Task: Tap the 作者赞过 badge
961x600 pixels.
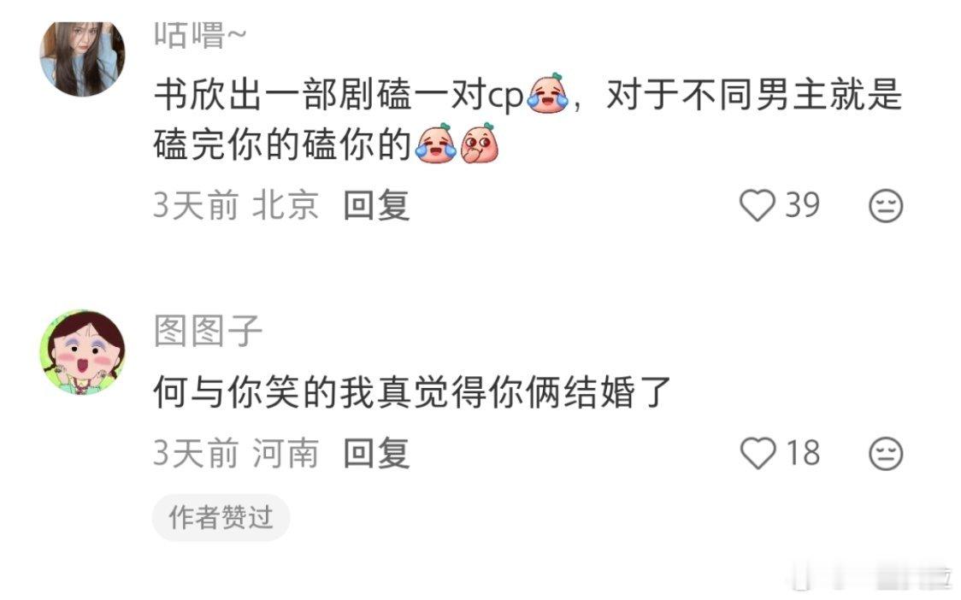Action: (221, 517)
